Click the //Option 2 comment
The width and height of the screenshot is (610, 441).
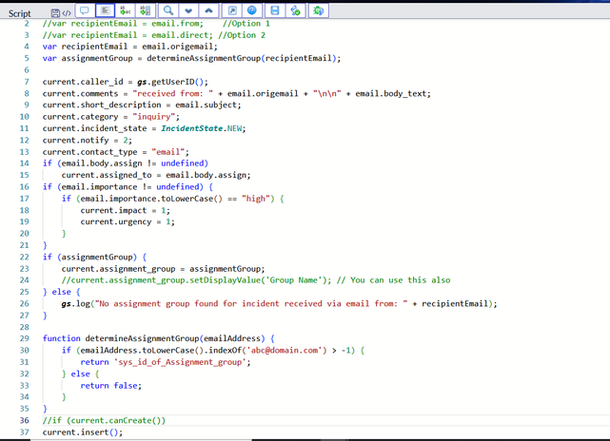coord(242,35)
